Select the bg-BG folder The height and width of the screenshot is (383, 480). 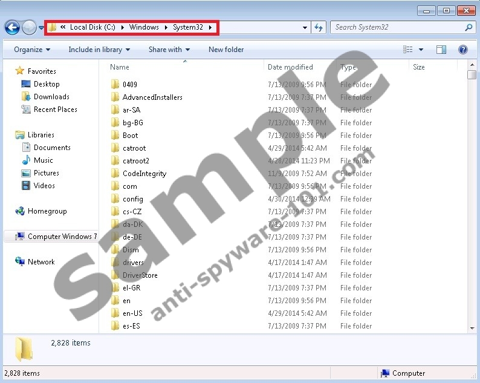tap(133, 123)
